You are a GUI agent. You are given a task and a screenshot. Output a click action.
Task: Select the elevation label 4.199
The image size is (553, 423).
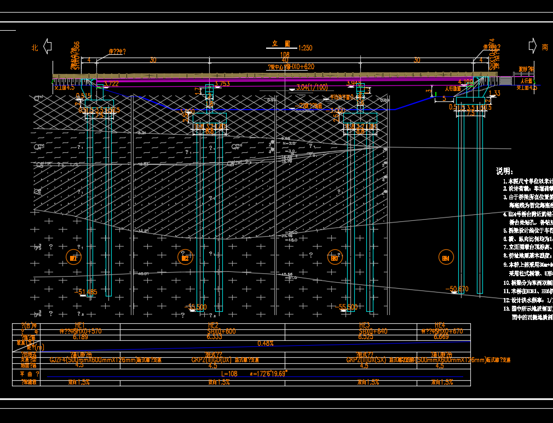point(465,82)
